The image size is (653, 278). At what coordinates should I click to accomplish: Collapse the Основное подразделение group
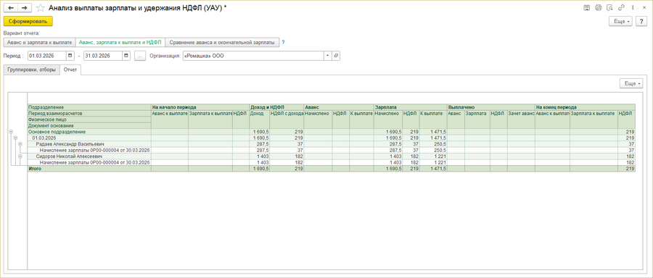pyautogui.click(x=10, y=132)
